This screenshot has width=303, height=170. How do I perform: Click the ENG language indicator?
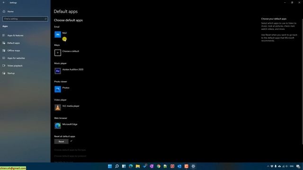(292, 166)
